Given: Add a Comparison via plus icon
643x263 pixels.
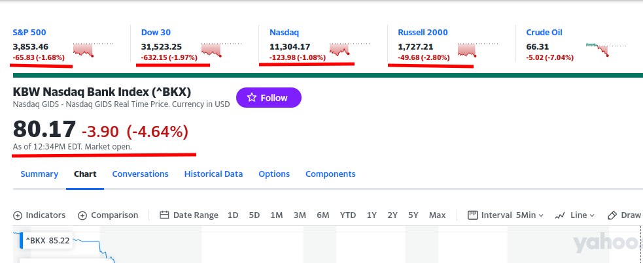Looking at the screenshot, I should pos(82,215).
